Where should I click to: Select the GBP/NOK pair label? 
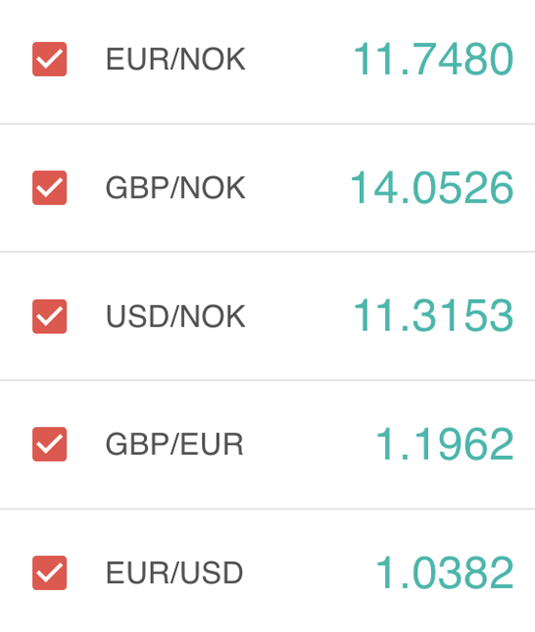(x=175, y=188)
